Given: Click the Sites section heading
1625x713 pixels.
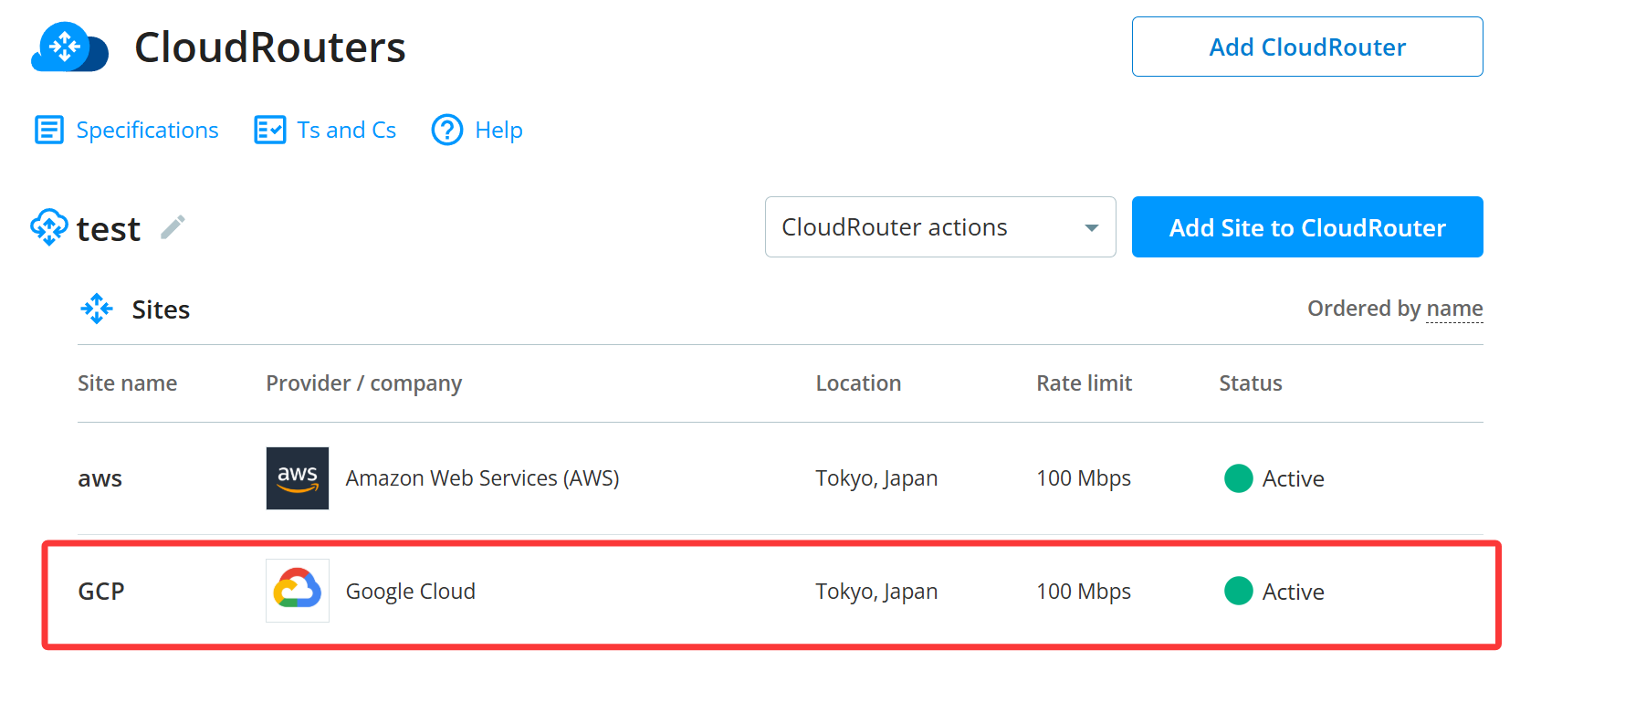Looking at the screenshot, I should point(161,309).
